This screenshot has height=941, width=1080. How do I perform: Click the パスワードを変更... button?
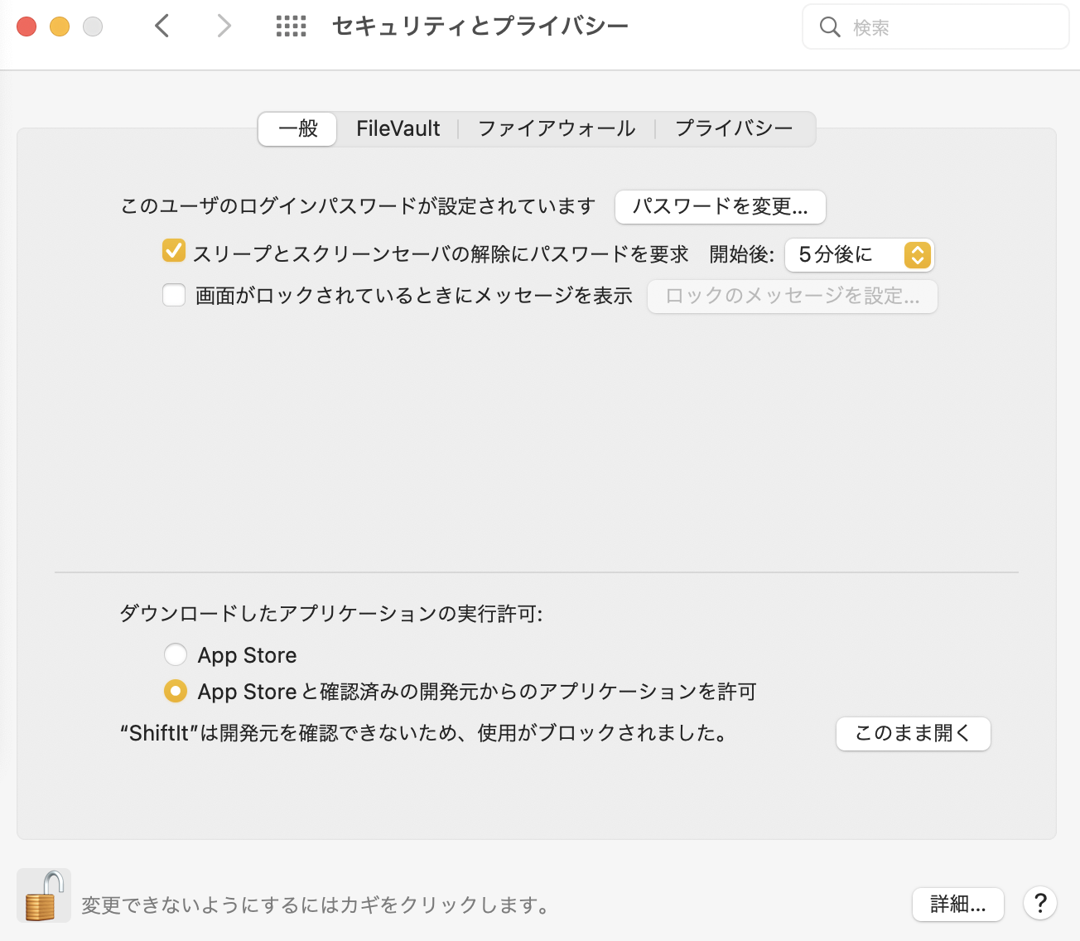720,207
